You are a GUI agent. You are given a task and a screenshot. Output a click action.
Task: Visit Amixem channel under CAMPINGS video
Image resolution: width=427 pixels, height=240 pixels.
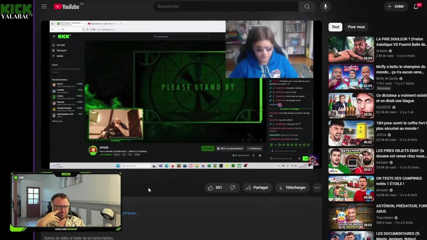pyautogui.click(x=382, y=190)
